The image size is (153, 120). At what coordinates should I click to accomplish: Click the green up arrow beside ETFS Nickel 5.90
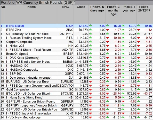[91, 26]
